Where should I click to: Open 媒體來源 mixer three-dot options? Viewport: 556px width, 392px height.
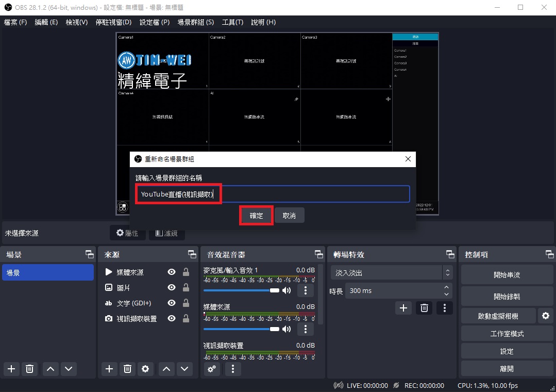pyautogui.click(x=306, y=329)
